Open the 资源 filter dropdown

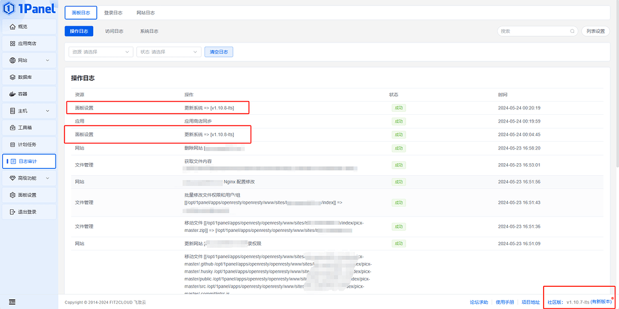100,51
